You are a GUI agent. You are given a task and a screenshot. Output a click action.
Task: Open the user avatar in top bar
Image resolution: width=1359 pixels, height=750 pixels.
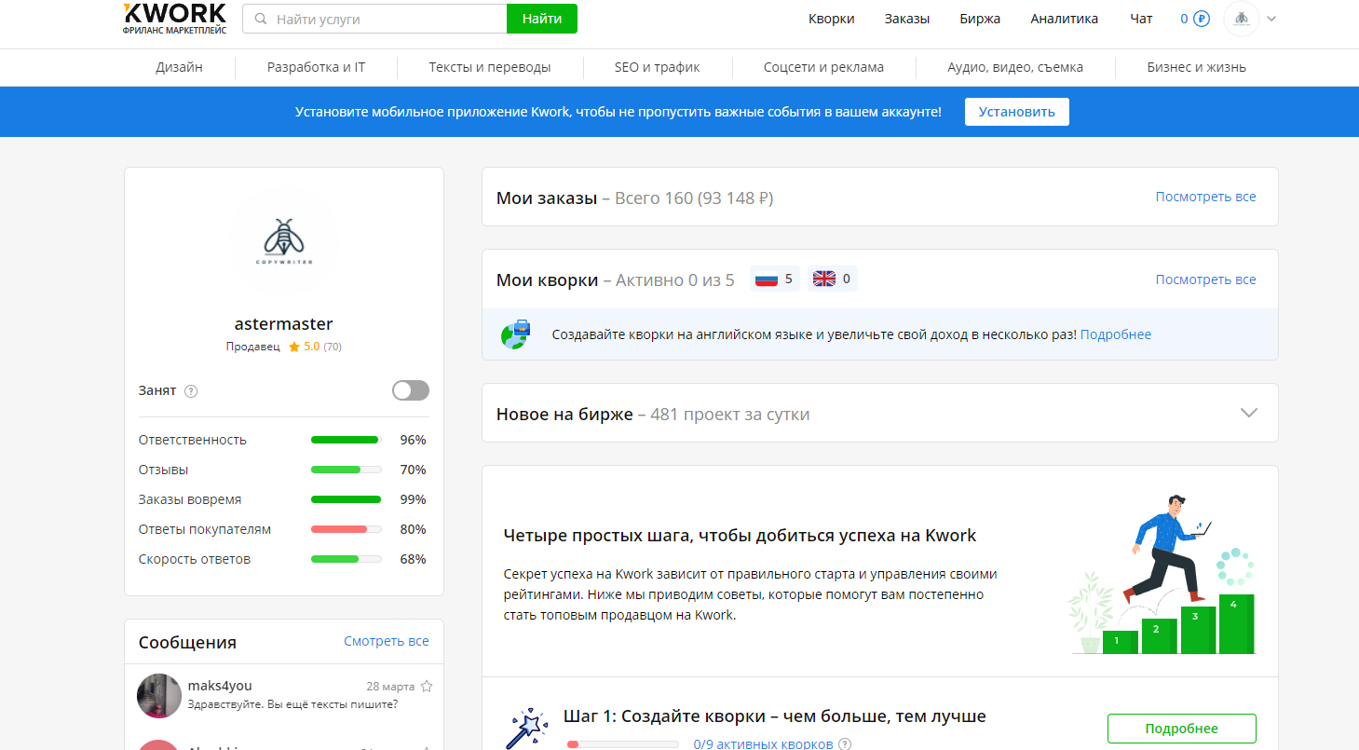tap(1241, 19)
